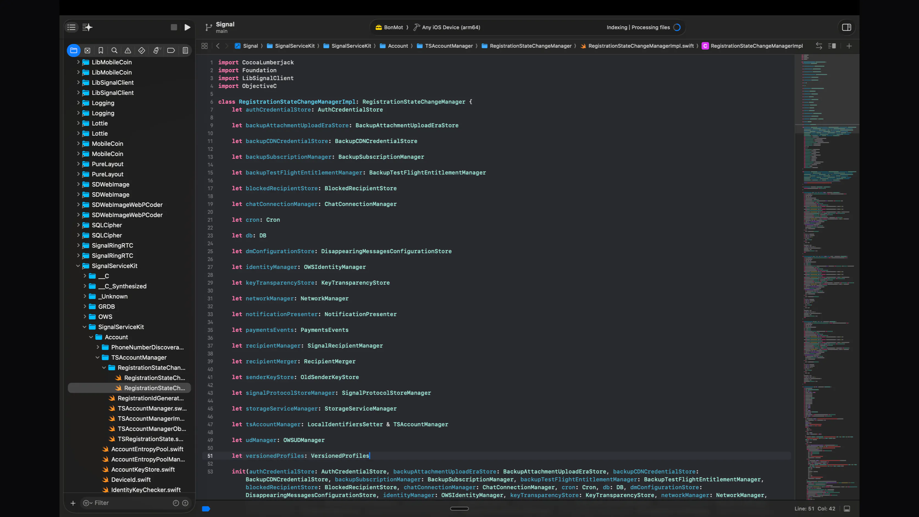Open DeviceId.swift
919x517 pixels.
coord(126,480)
